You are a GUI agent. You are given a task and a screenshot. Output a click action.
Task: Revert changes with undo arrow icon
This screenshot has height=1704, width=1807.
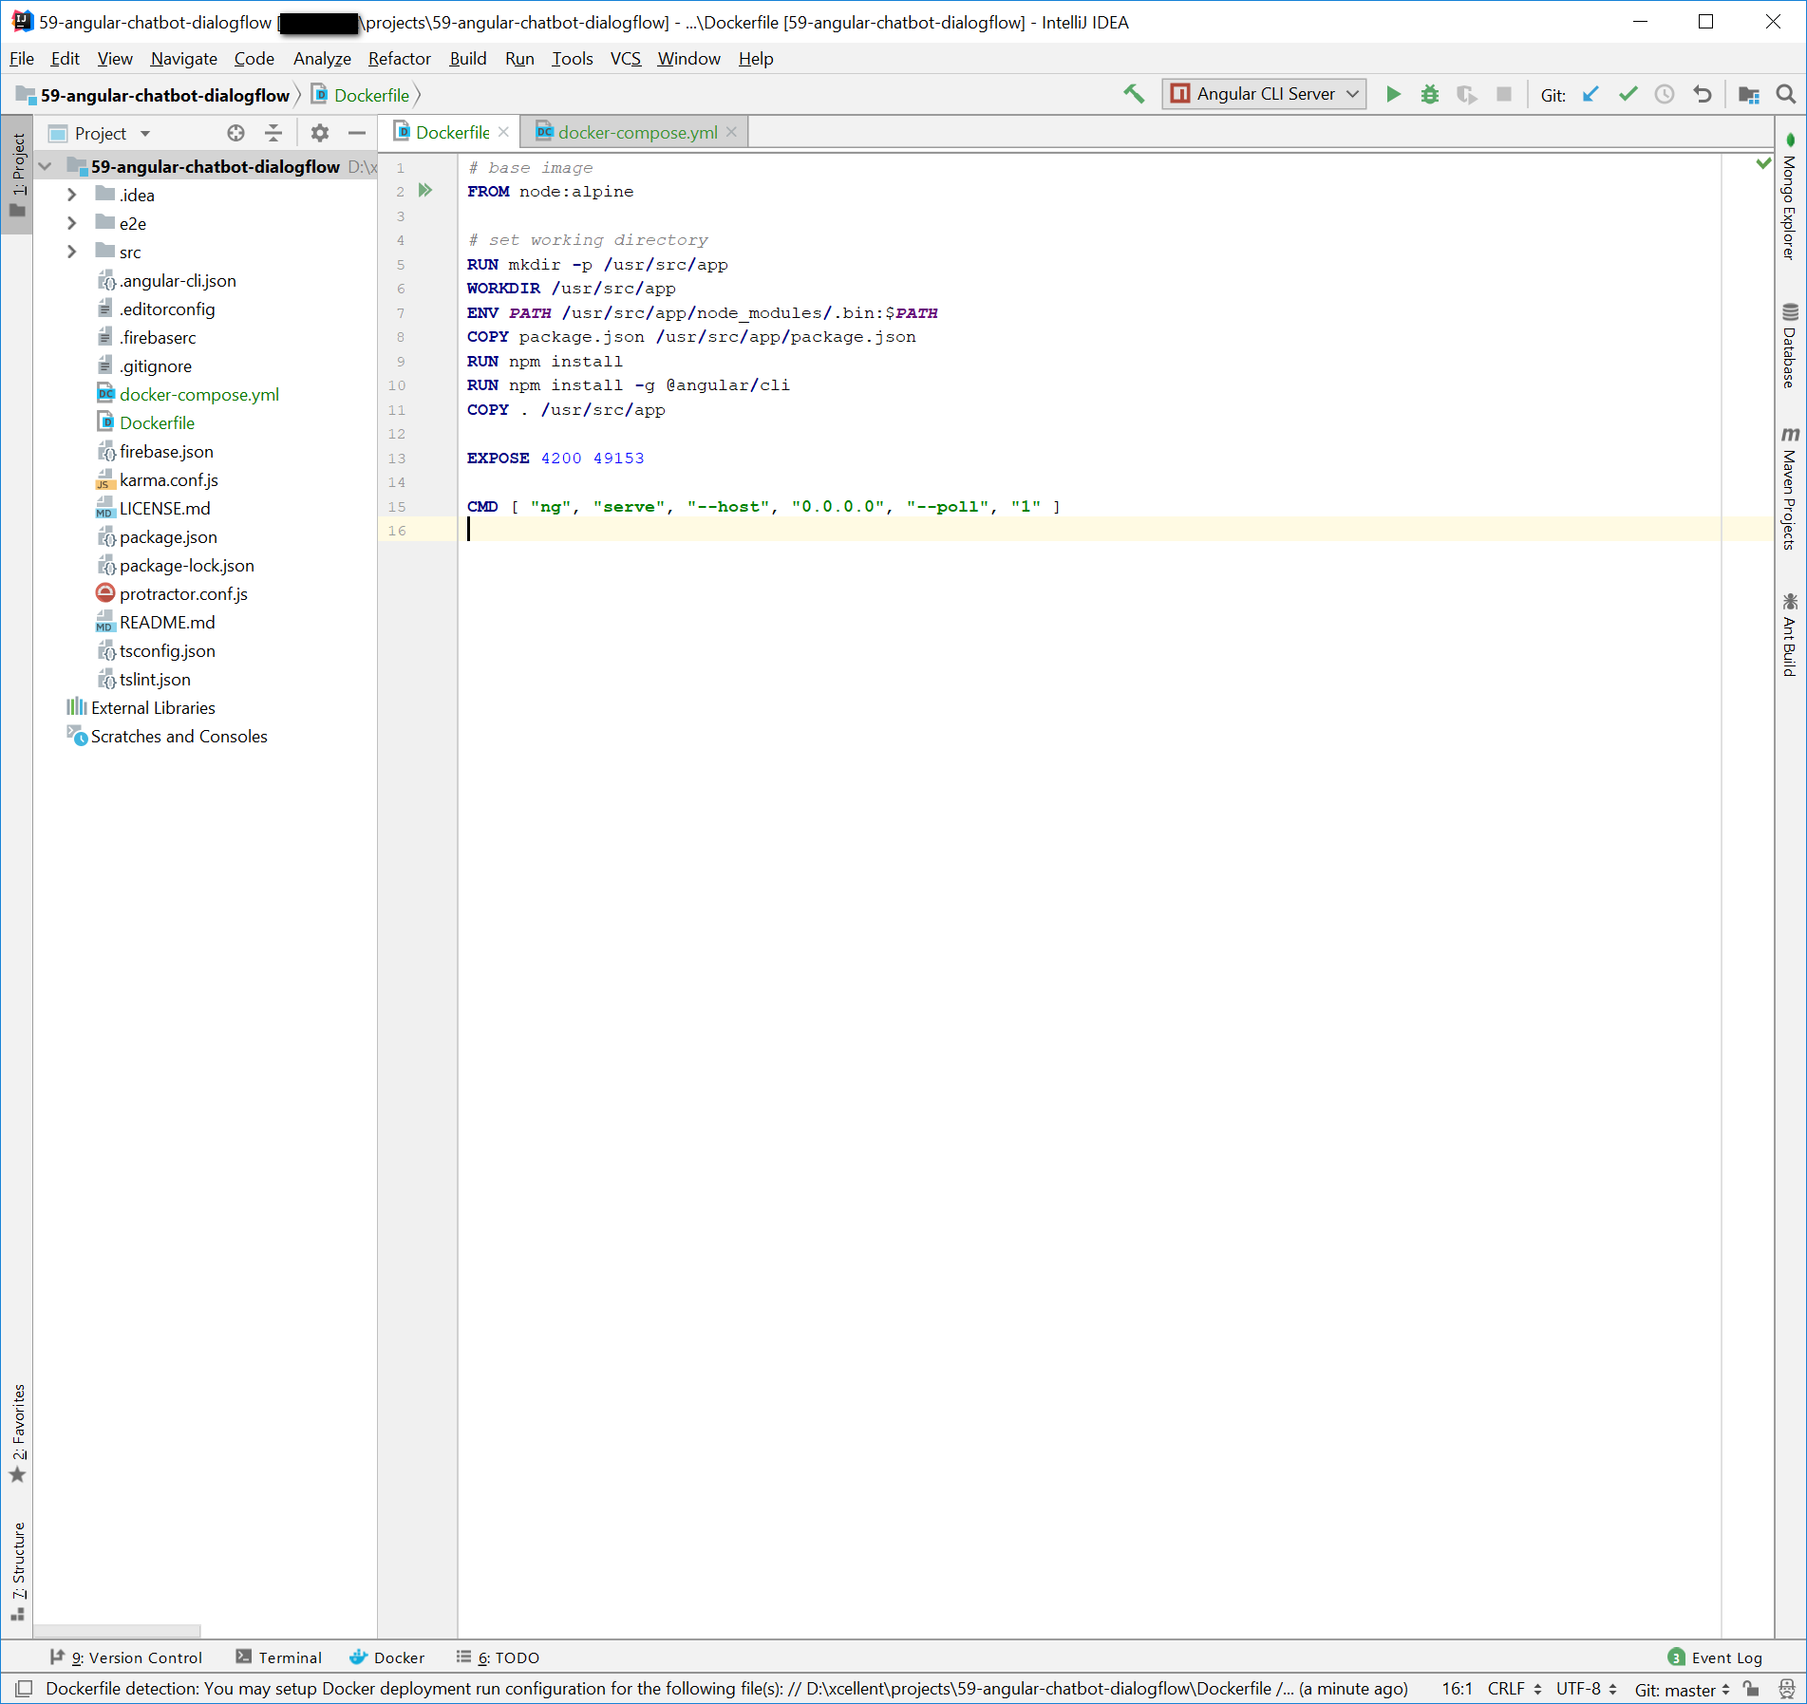1703,94
